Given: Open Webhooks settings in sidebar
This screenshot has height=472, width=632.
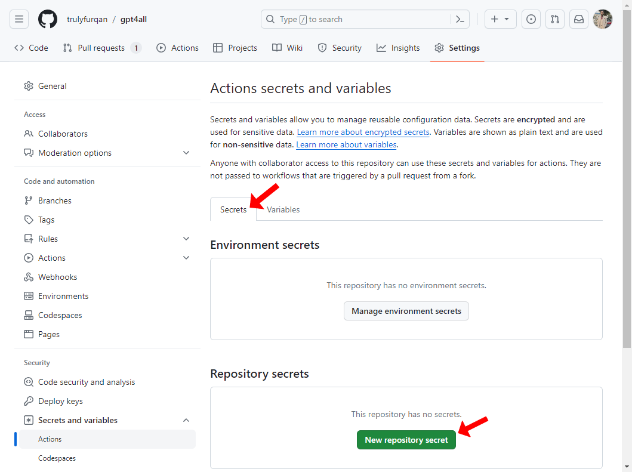Looking at the screenshot, I should click(57, 277).
